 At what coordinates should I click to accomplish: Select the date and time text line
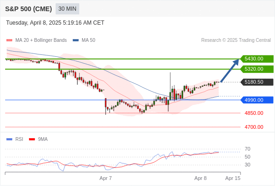click(55, 23)
